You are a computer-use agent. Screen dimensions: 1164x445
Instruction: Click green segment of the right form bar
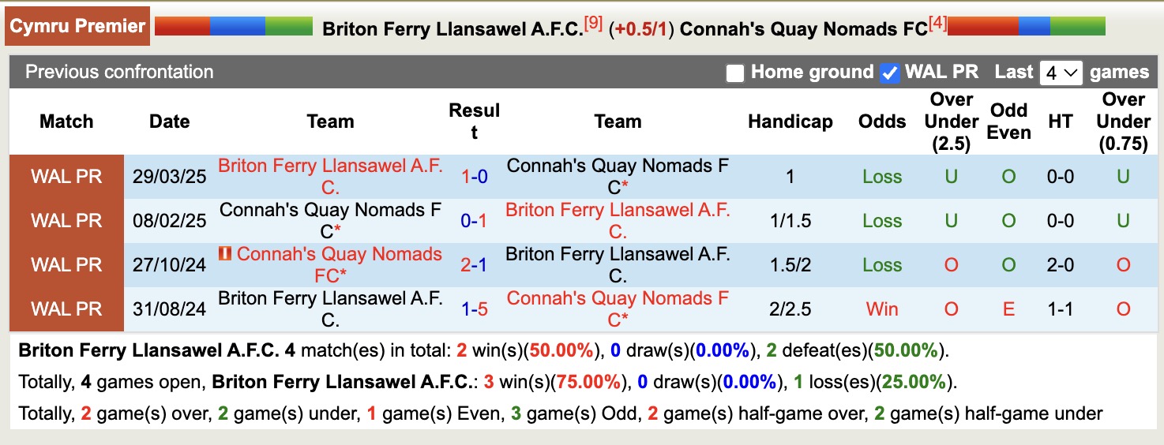[x=1078, y=27]
